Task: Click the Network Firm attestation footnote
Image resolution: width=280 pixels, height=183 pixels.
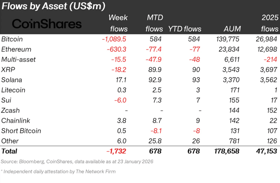Action: [x=58, y=172]
